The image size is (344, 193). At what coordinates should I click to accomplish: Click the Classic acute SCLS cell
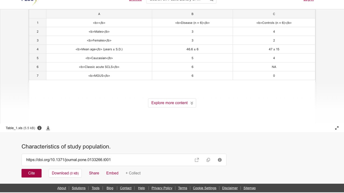point(99,67)
